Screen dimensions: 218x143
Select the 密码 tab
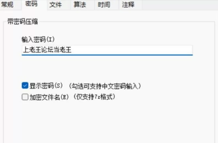(32, 4)
